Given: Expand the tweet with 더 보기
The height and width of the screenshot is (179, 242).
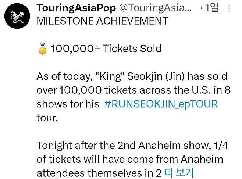Looking at the screenshot, I should click(179, 172).
